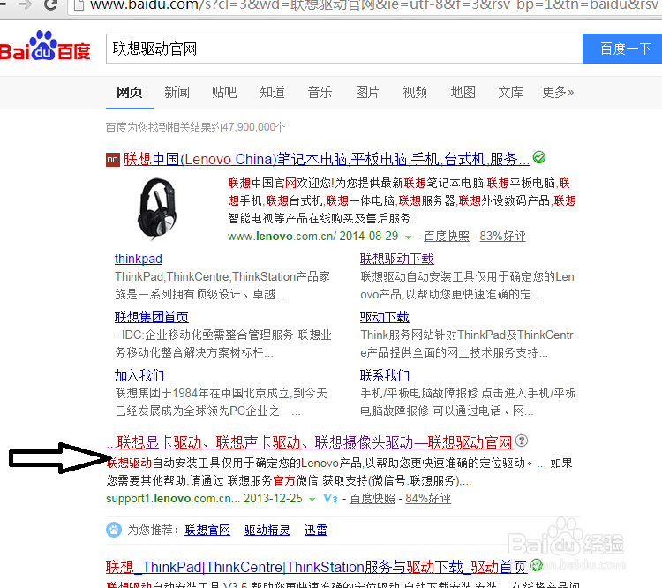Open the 视频 tab
This screenshot has height=588, width=662.
(415, 92)
